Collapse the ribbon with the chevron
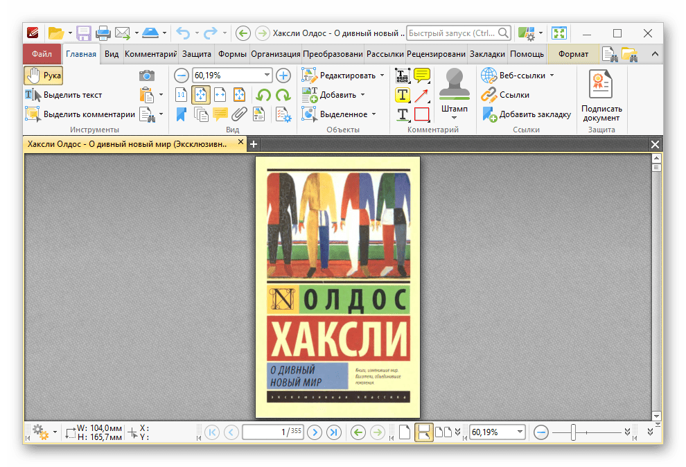Image resolution: width=686 pixels, height=467 pixels. pos(655,54)
